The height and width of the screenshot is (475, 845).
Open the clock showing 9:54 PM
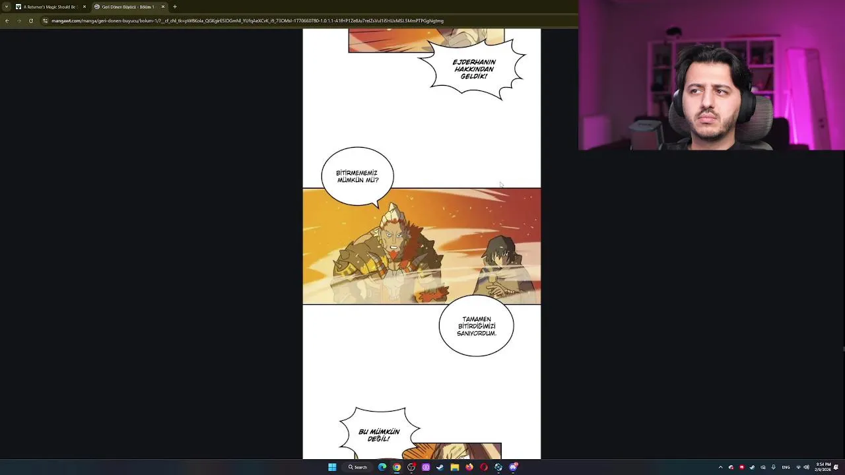[x=823, y=467]
